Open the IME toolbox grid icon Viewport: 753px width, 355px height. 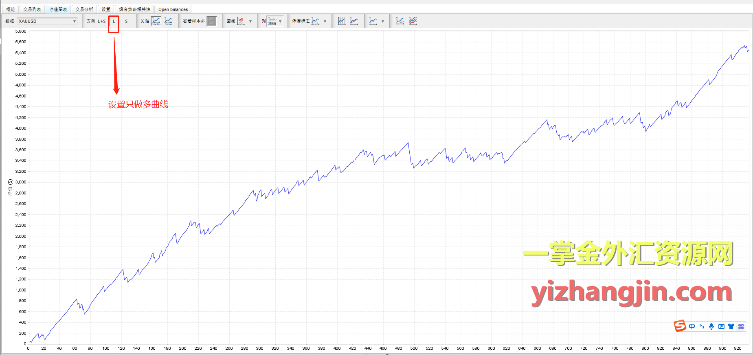pos(741,326)
